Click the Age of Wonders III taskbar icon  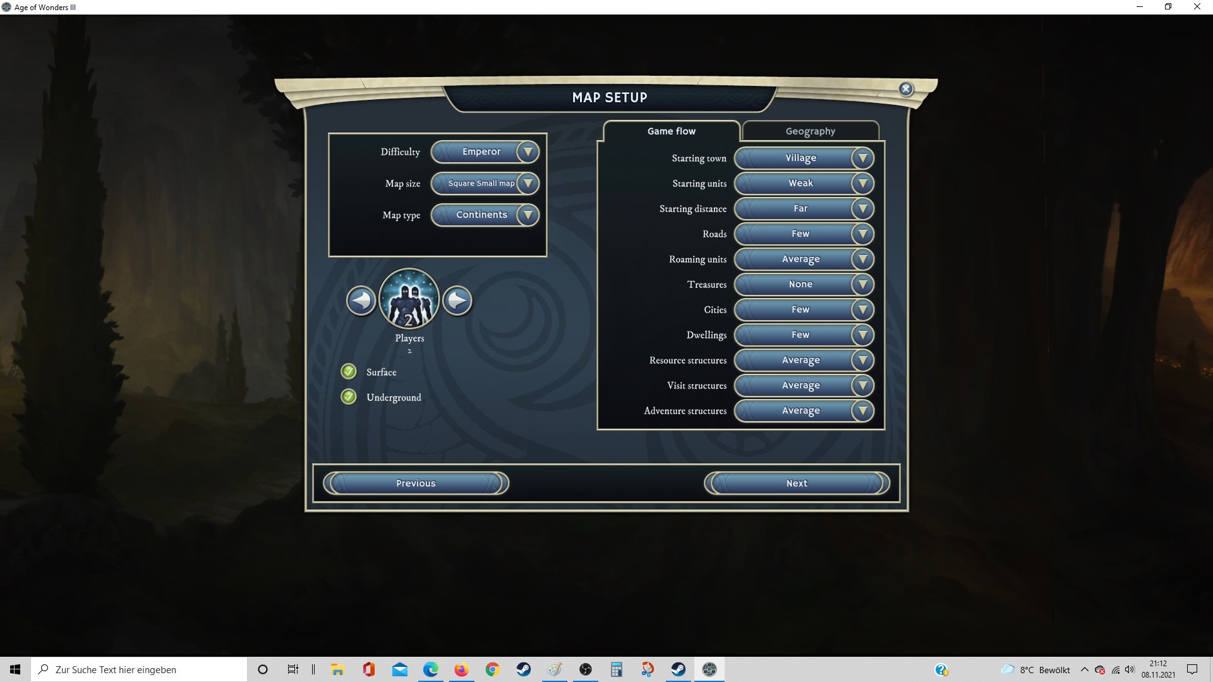pyautogui.click(x=709, y=669)
